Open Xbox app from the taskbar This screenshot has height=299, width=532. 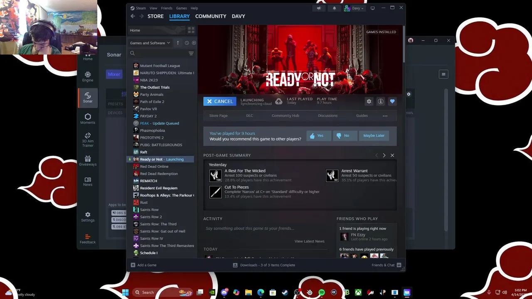(x=358, y=292)
